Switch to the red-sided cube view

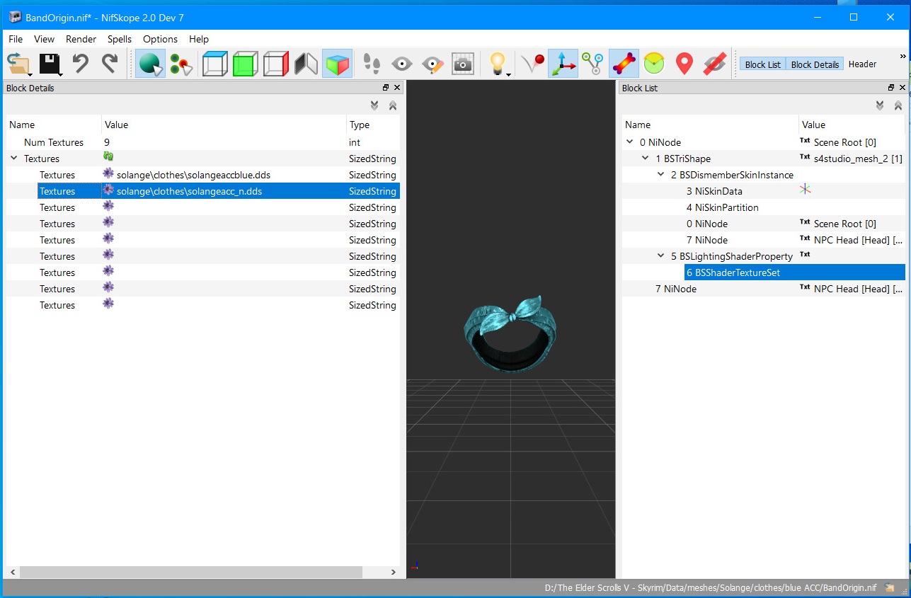pos(276,64)
